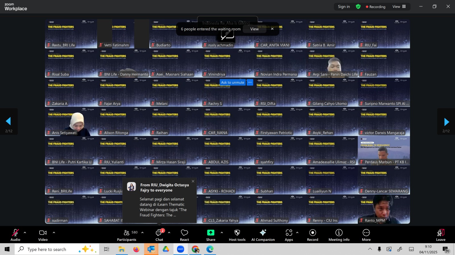This screenshot has height=255, width=455.
Task: Open the Apps menu
Action: point(289,235)
